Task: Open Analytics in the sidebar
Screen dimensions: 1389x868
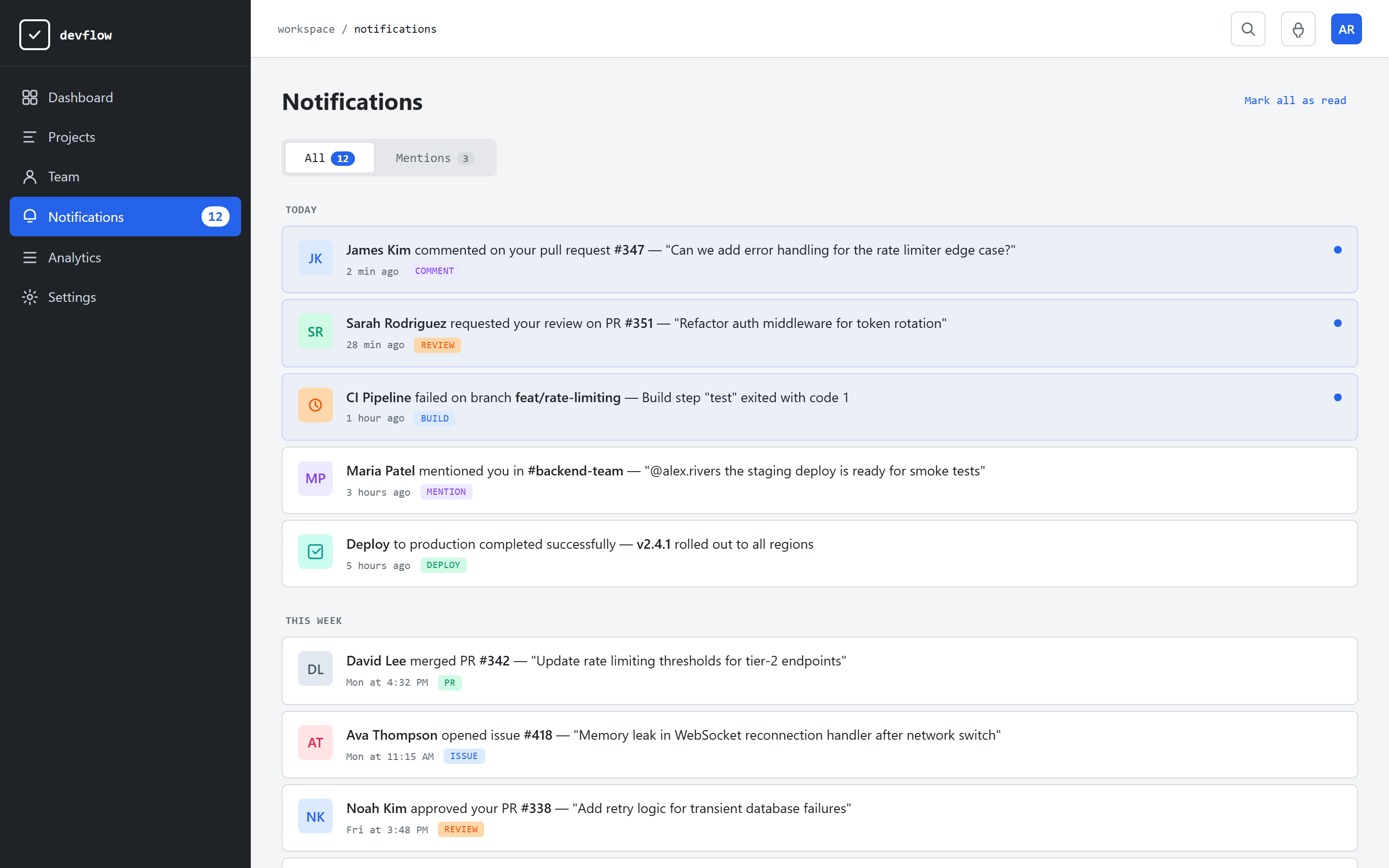Action: (x=125, y=257)
